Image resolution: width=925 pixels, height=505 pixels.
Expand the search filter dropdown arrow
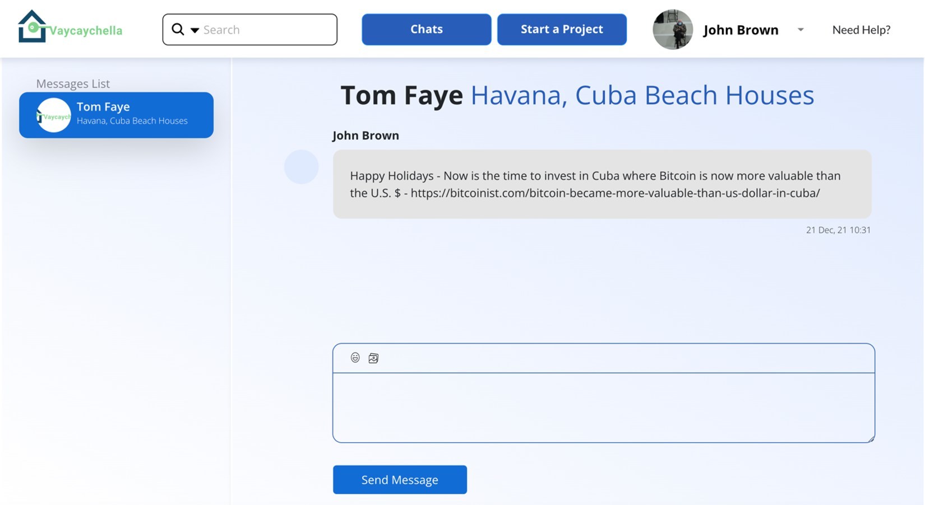pos(195,30)
